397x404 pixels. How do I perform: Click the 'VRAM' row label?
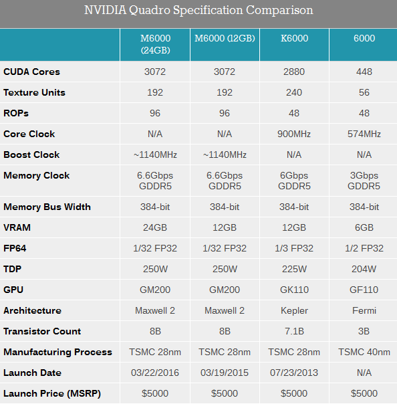point(17,227)
